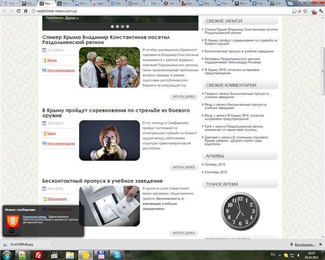Go to the browser home page icon

25,11
